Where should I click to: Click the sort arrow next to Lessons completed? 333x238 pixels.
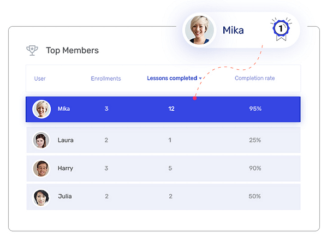coord(200,79)
